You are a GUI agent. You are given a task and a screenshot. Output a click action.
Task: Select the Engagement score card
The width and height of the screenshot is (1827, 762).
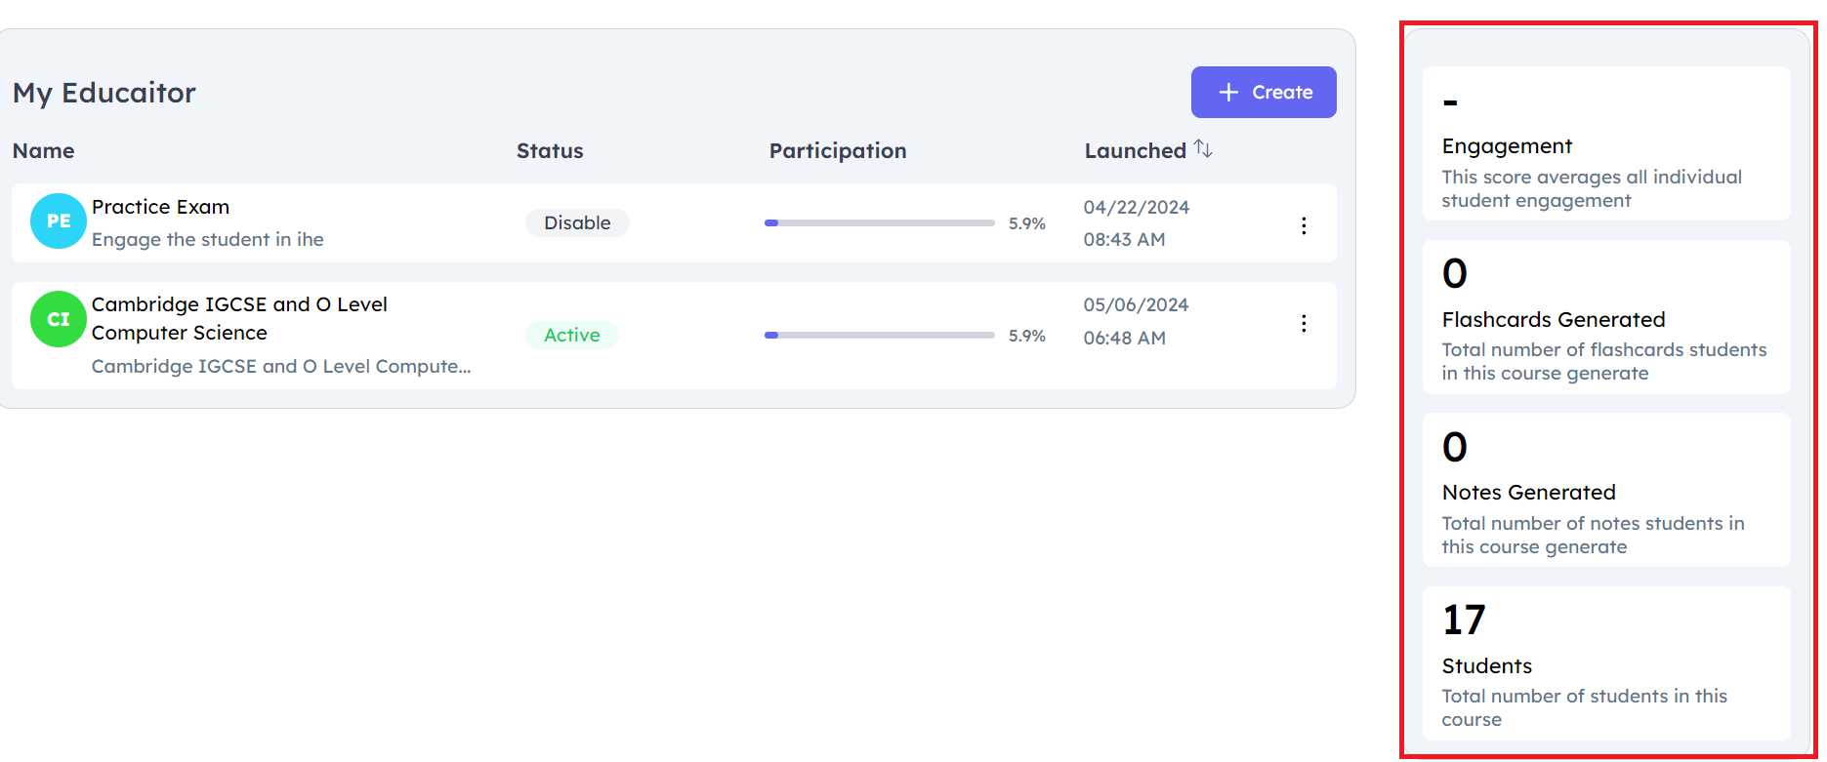click(1606, 144)
